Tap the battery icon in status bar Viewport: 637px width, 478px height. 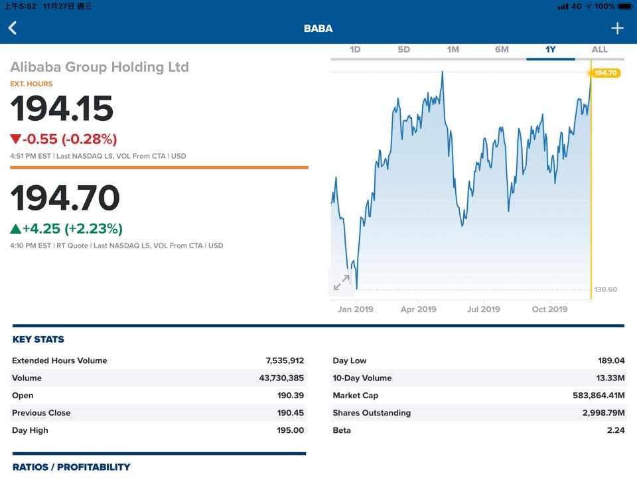pos(624,7)
